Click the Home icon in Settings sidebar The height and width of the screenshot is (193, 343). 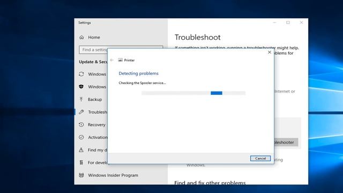pyautogui.click(x=81, y=38)
